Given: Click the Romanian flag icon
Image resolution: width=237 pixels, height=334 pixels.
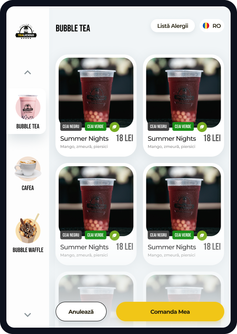Looking at the screenshot, I should [x=206, y=26].
